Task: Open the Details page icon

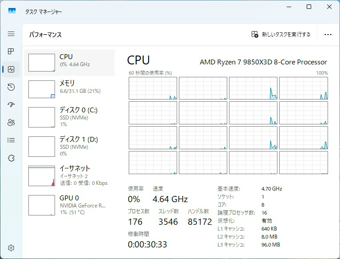Action: (x=11, y=140)
